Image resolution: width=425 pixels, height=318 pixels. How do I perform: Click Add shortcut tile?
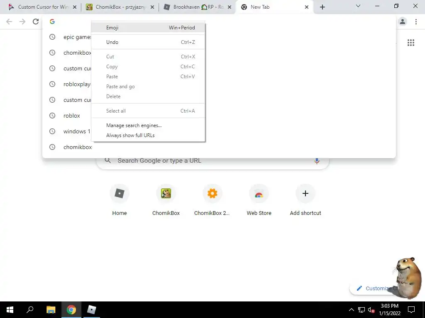click(305, 200)
